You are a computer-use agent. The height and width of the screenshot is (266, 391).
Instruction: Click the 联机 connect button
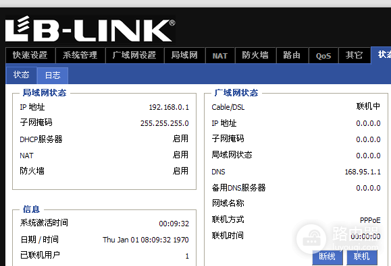point(362,257)
